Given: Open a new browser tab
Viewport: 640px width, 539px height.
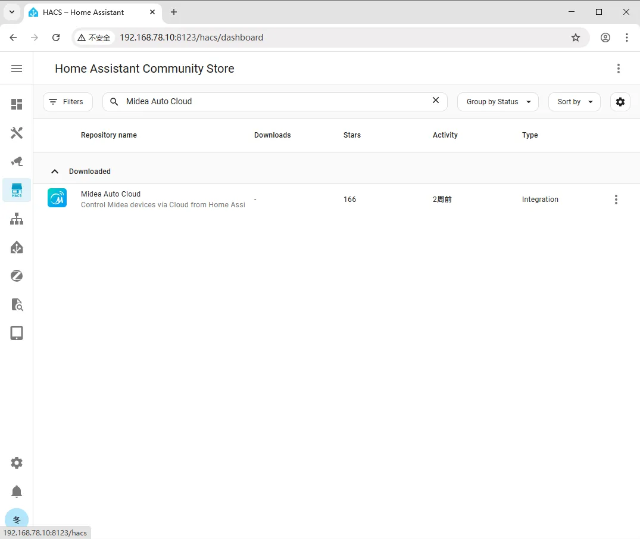Looking at the screenshot, I should tap(173, 13).
